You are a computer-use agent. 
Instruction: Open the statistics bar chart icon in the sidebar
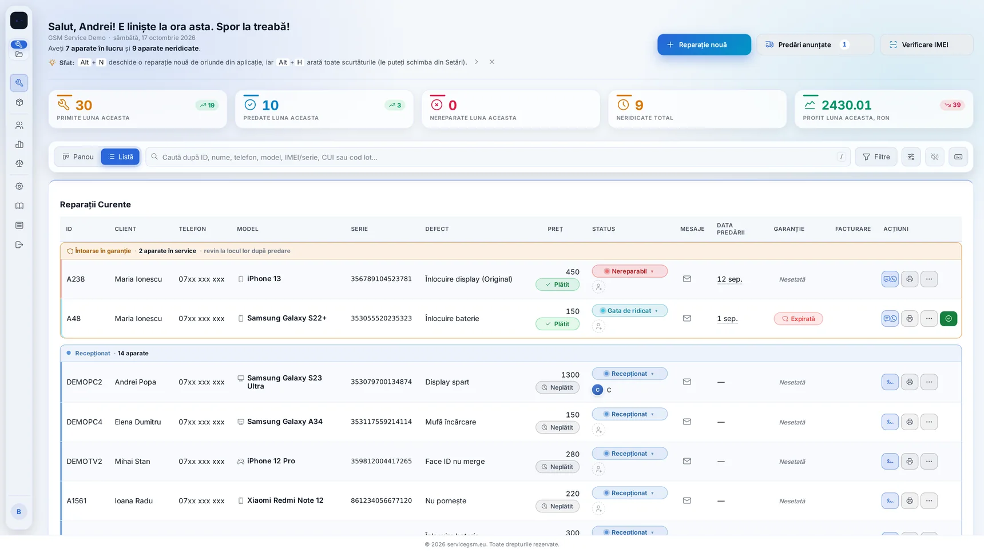[19, 145]
